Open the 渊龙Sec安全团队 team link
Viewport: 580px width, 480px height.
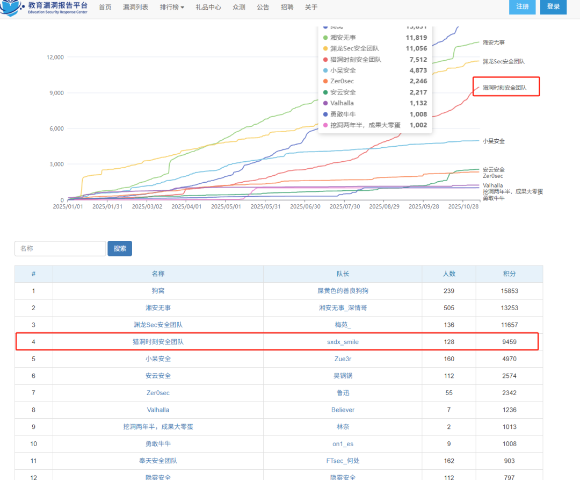coord(158,325)
